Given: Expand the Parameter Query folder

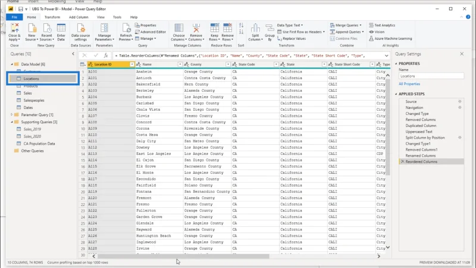Looking at the screenshot, I should coord(12,115).
